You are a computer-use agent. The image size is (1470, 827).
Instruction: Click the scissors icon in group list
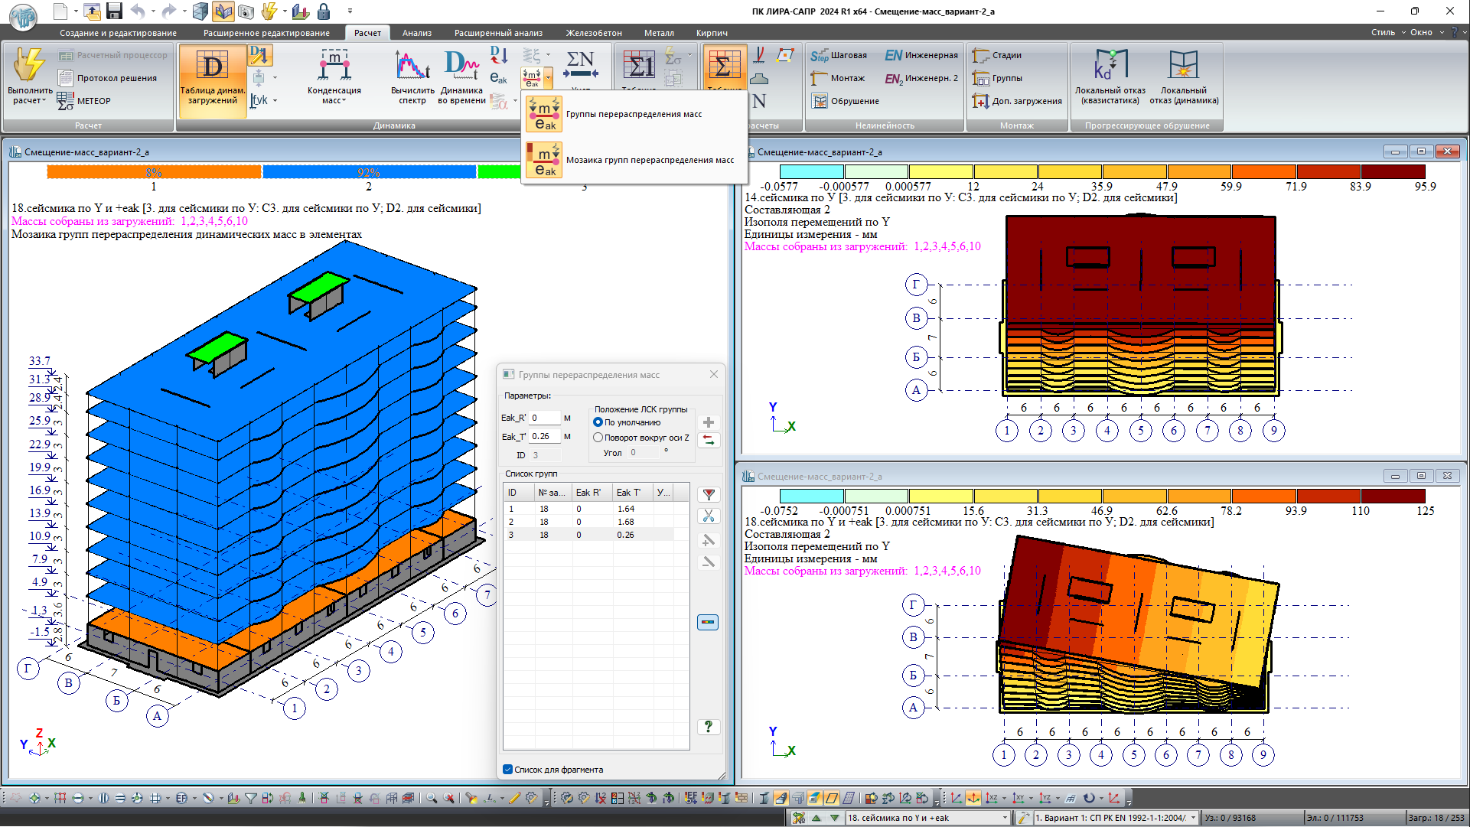[x=709, y=516]
